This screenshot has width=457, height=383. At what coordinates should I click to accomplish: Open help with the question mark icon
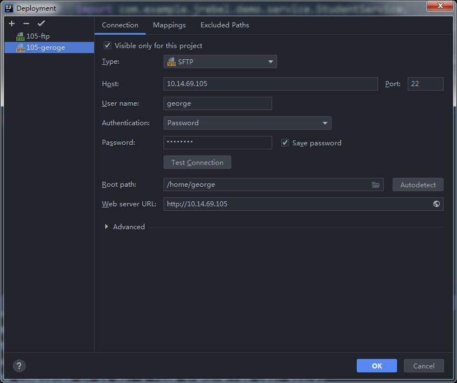[18, 366]
